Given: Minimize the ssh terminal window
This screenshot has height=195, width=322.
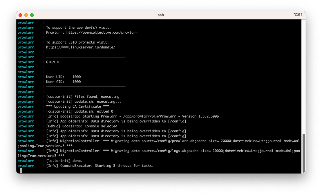Looking at the screenshot, I should click(x=26, y=15).
